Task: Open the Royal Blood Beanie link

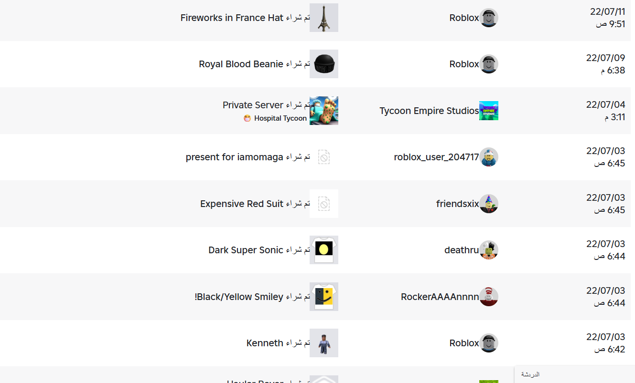Action: 241,64
